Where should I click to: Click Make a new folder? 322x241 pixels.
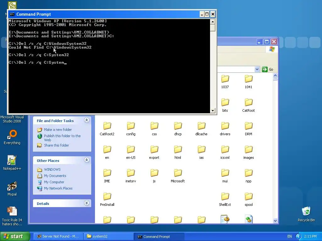58,130
